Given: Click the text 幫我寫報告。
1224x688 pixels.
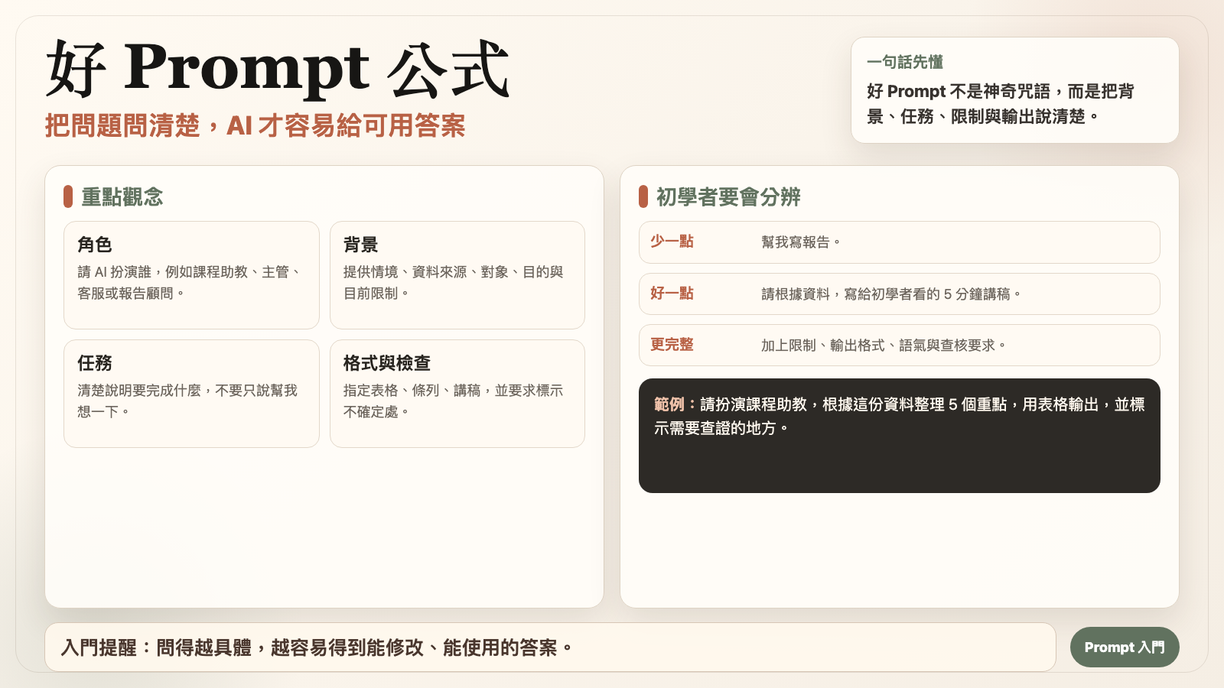Looking at the screenshot, I should click(801, 242).
